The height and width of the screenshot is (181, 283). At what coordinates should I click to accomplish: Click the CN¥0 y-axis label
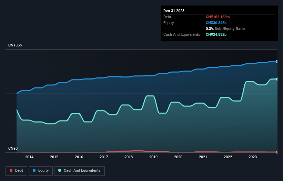coord(13,148)
